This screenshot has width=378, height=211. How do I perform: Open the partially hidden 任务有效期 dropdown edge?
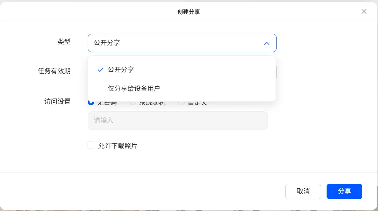click(276, 72)
